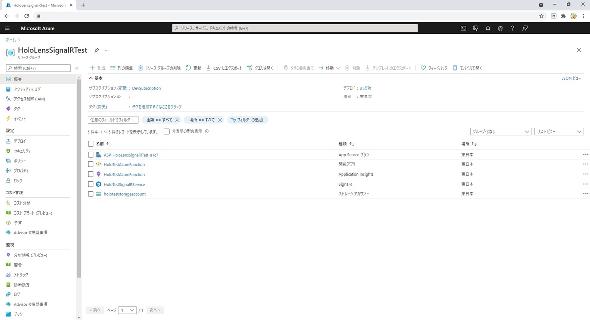Viewport: 590px width, 320px height.
Task: Open the more options ellipsis next to title
Action: [x=107, y=50]
